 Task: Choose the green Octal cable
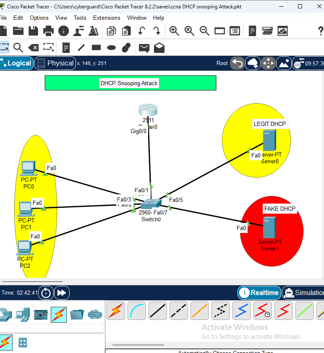304,311
